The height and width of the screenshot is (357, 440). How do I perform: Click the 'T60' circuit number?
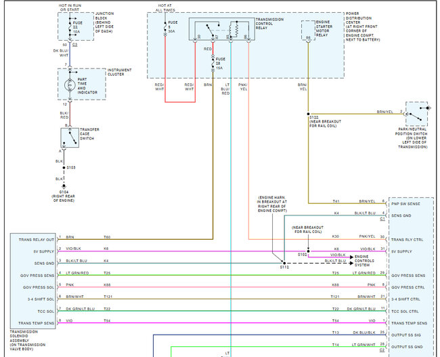point(107,237)
